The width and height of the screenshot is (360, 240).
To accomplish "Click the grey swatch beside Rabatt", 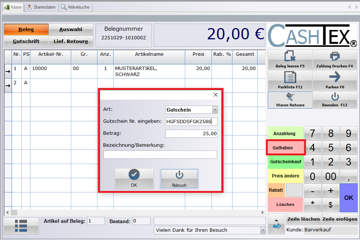I will (x=294, y=190).
